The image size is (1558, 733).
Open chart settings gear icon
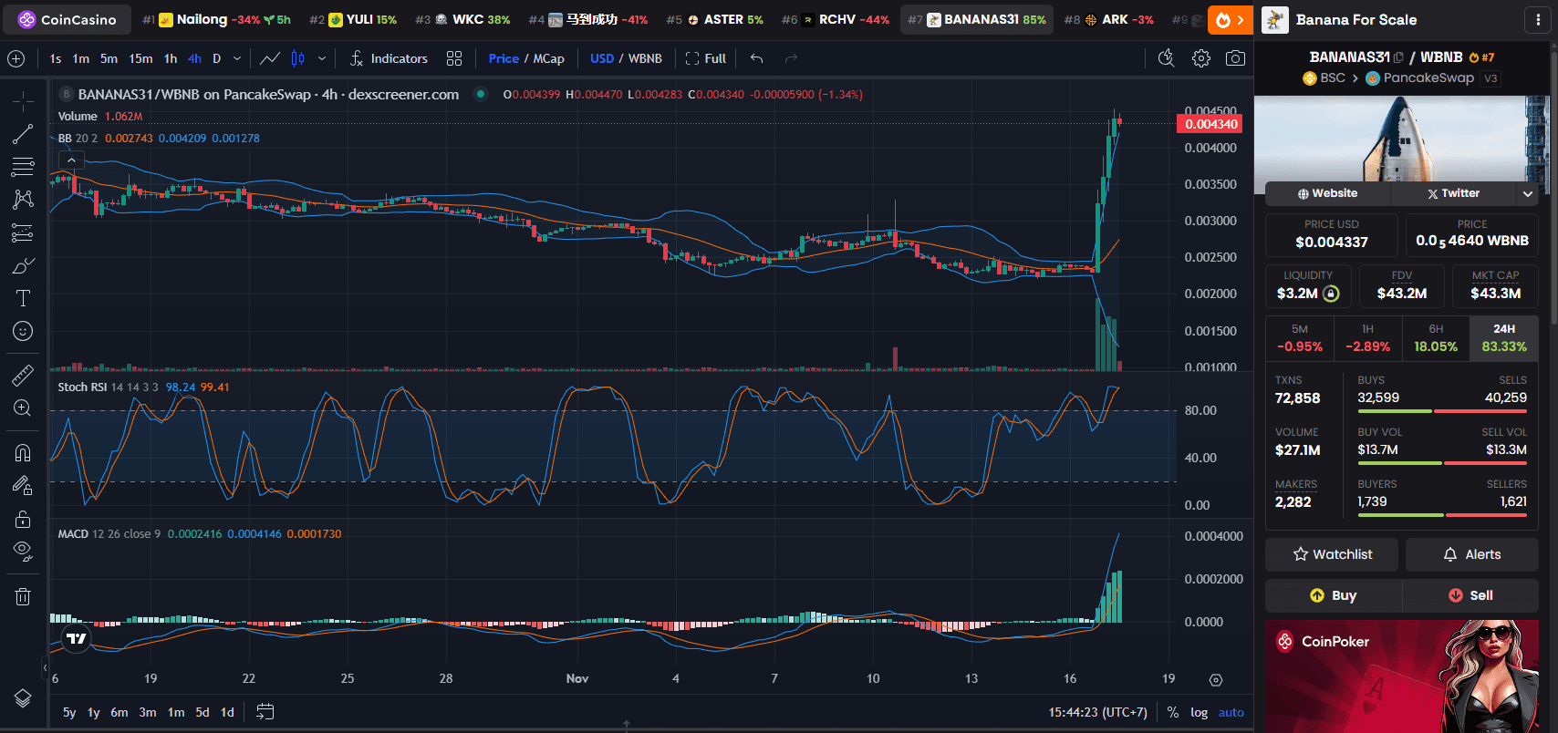1201,58
